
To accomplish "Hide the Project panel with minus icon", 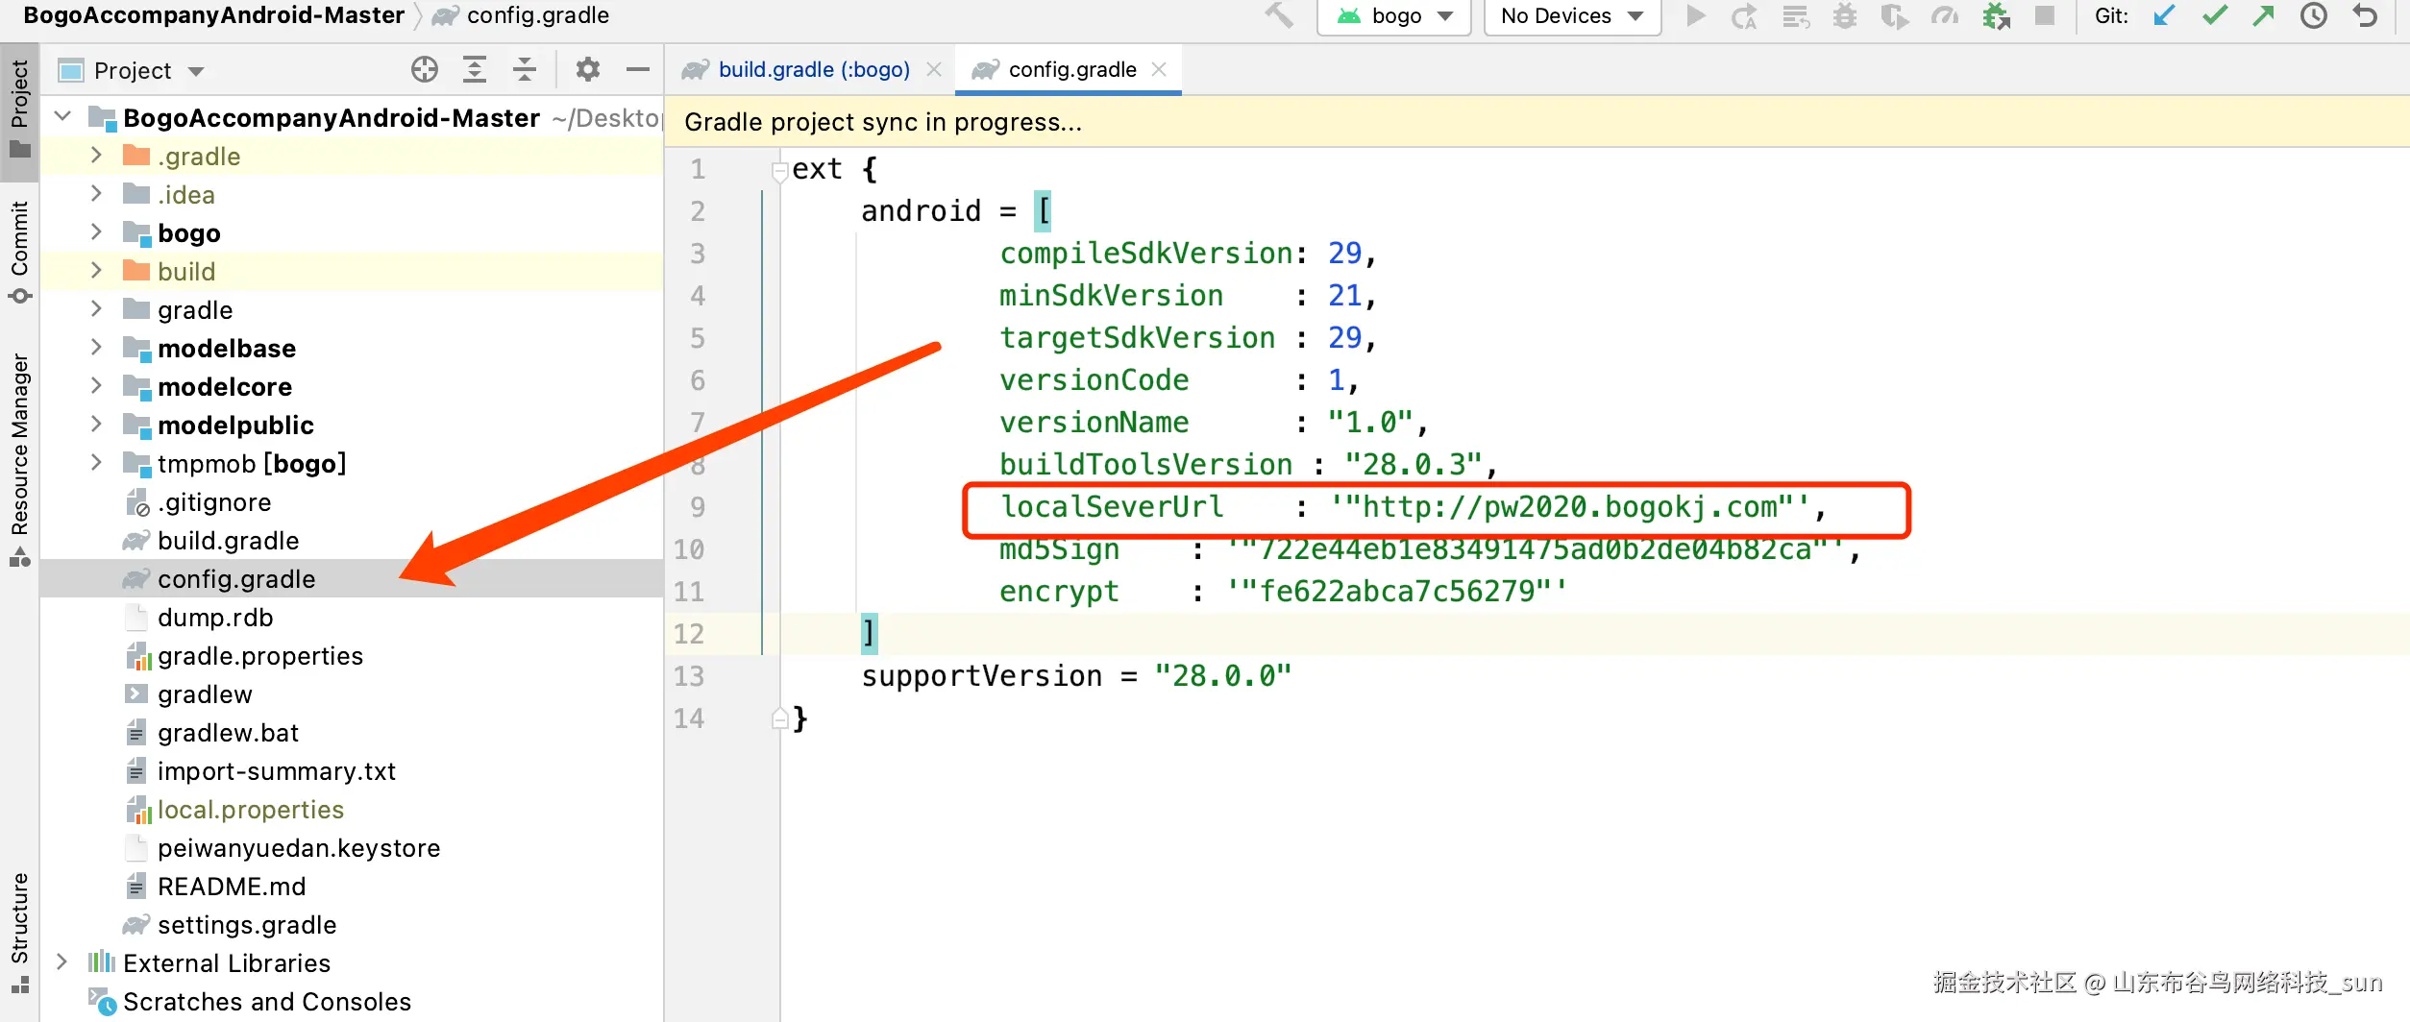I will (x=638, y=69).
